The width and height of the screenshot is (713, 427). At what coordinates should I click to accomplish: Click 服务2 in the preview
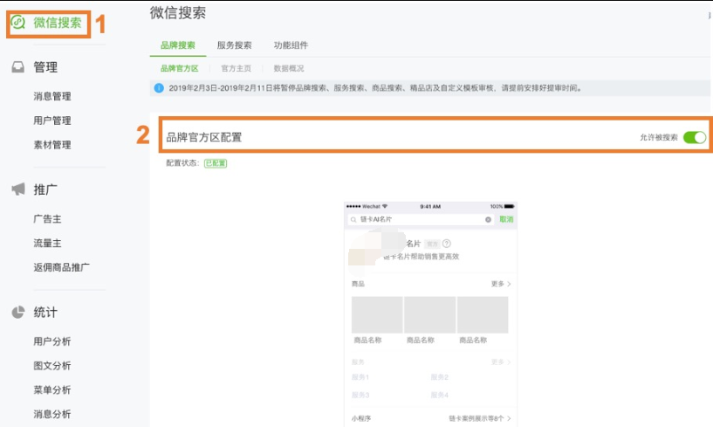pyautogui.click(x=439, y=377)
